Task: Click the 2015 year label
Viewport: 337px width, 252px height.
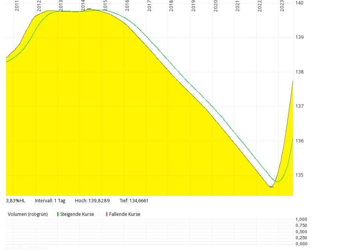Action: pos(105,6)
